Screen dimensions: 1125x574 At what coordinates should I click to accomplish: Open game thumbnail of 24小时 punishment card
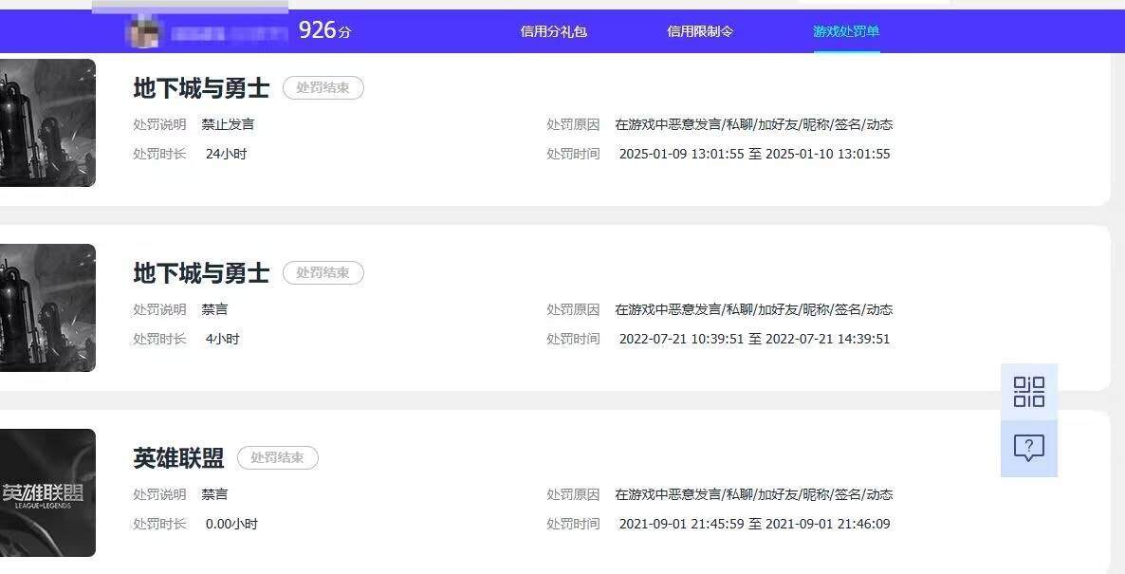pyautogui.click(x=47, y=122)
